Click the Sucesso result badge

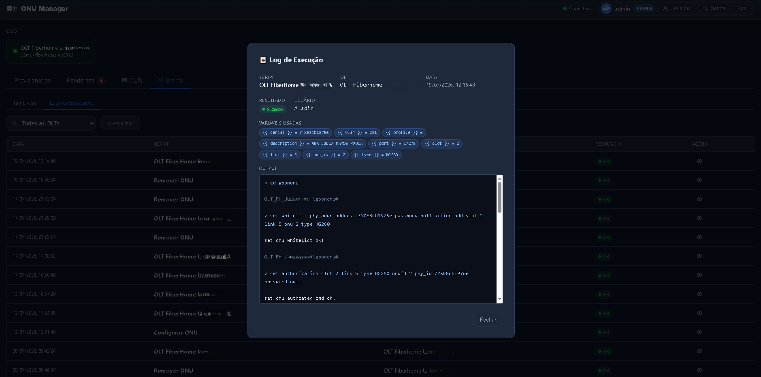(273, 109)
